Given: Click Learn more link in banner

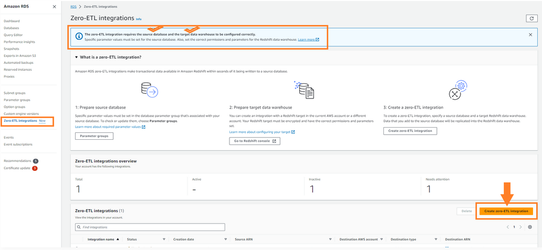Looking at the screenshot, I should (308, 40).
